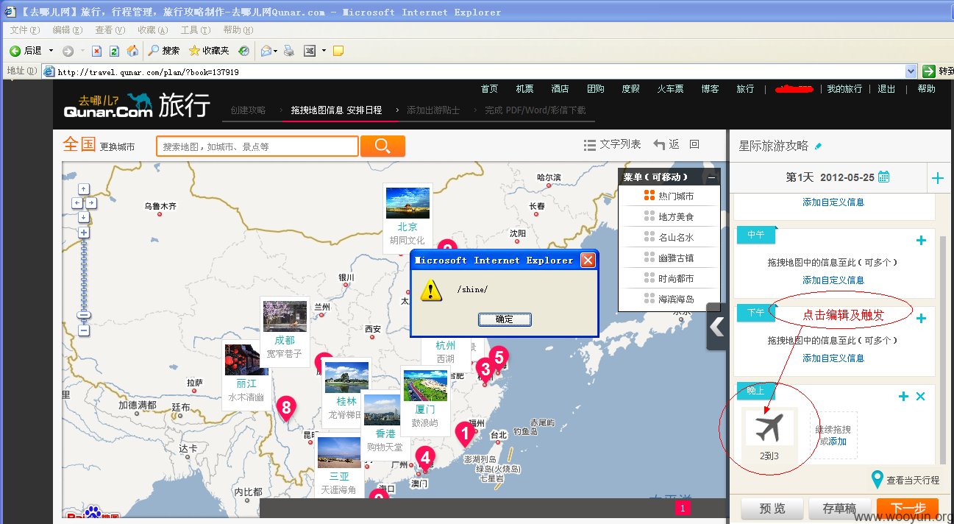This screenshot has height=524, width=954.
Task: Click the map zoom-in plus button
Action: click(84, 233)
